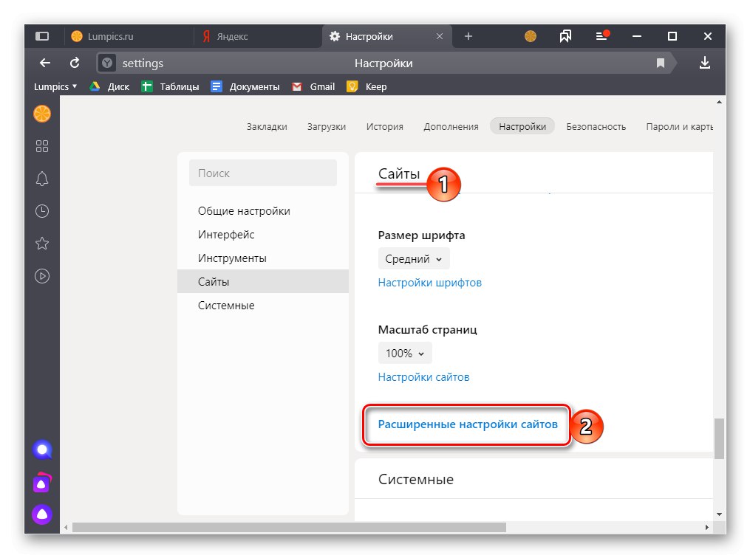Open the Tableau apps grid icon in the sidebar

tap(42, 146)
